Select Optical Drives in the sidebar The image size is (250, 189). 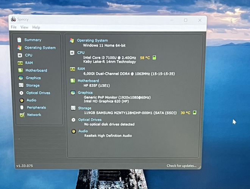pyautogui.click(x=38, y=93)
